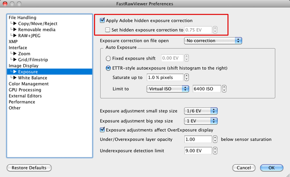
Task: Click the 6400 ISO input field
Action: pyautogui.click(x=207, y=89)
